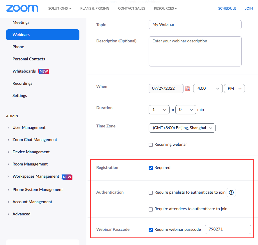The height and width of the screenshot is (245, 258).
Task: Open the RESOURCES menu
Action: point(165,8)
